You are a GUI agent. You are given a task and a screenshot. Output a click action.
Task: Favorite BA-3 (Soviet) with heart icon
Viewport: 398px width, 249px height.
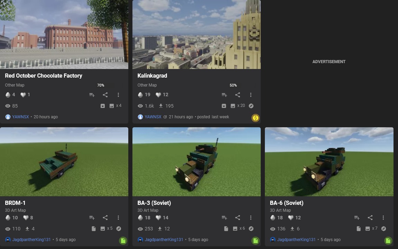[x=158, y=218]
